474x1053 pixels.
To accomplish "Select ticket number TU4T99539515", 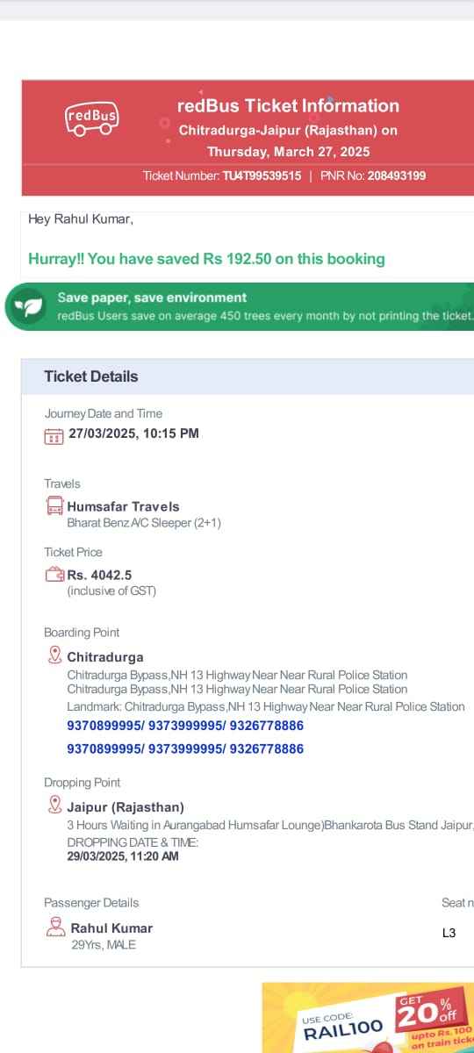I will tap(262, 175).
